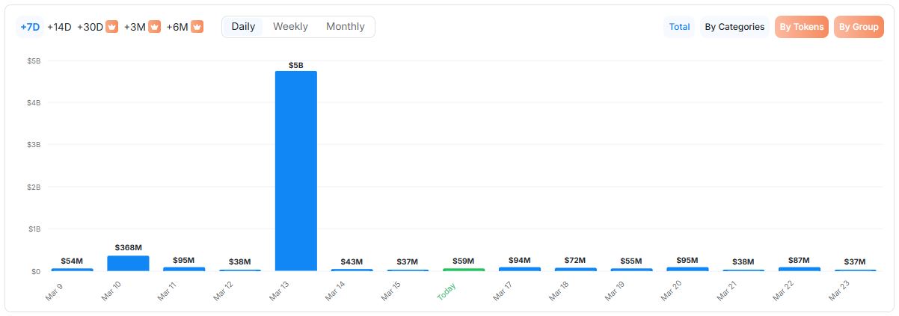
Task: Click the By Categories button
Action: pos(734,27)
